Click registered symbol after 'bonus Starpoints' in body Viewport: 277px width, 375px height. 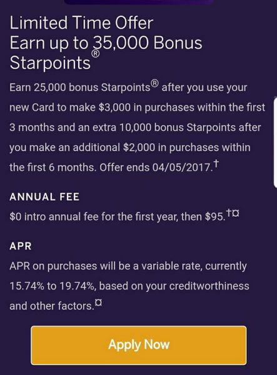(155, 84)
